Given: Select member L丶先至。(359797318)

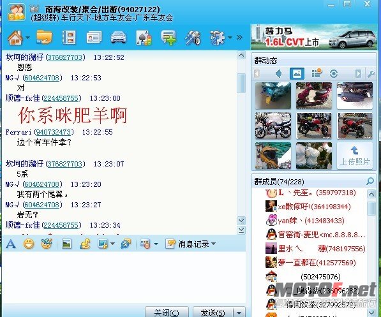Looking at the screenshot, I should click(x=310, y=193).
